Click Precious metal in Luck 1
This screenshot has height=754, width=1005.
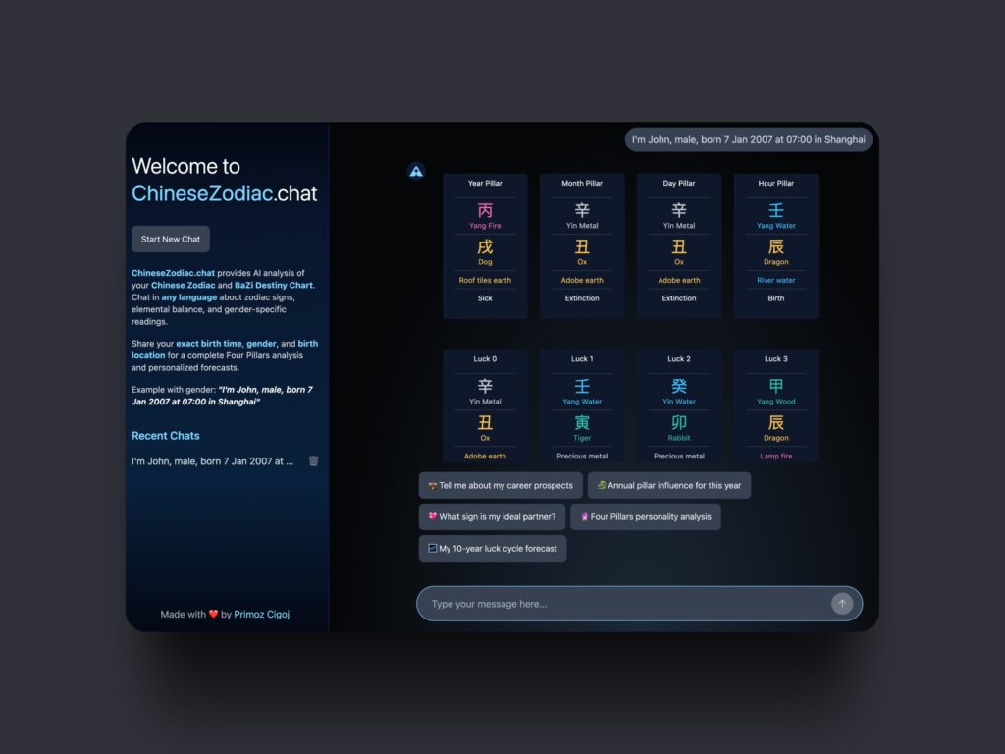pos(582,456)
